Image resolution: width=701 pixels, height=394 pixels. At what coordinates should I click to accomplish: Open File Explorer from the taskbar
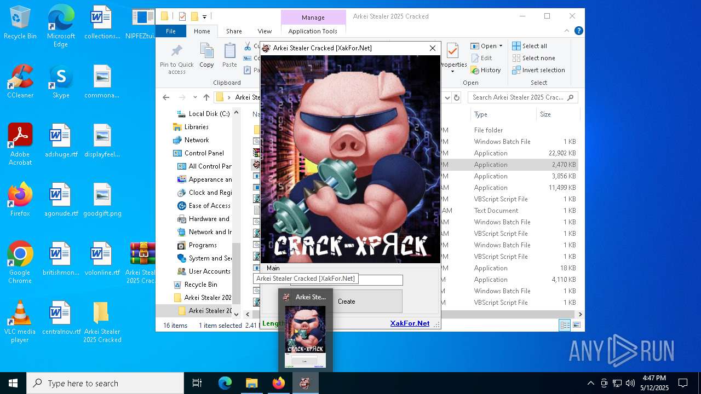coord(251,383)
